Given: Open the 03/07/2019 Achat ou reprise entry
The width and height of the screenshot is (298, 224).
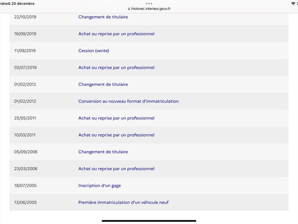Looking at the screenshot, I should point(149,68).
